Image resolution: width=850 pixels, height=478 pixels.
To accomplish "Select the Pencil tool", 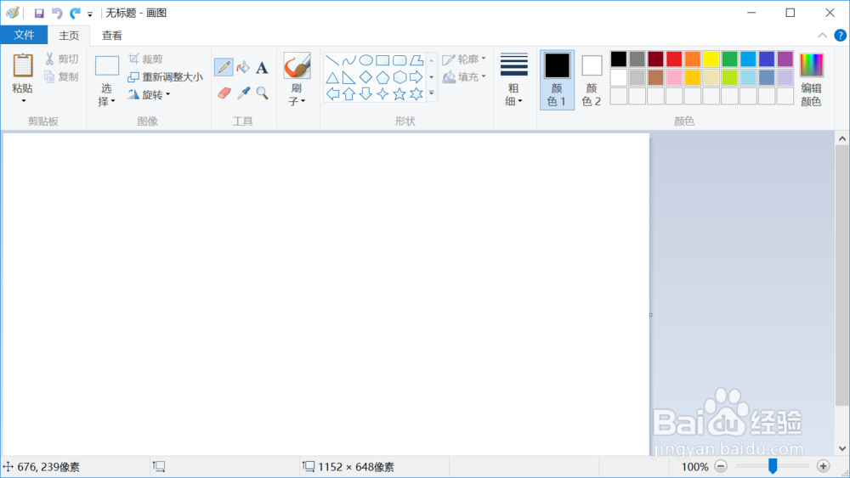I will coord(224,67).
